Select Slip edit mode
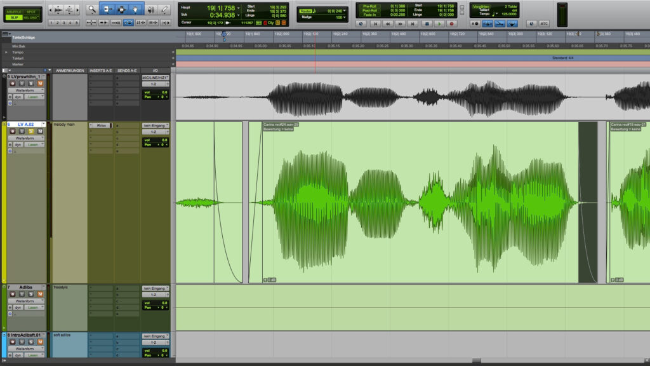Image resolution: width=650 pixels, height=366 pixels. tap(14, 17)
